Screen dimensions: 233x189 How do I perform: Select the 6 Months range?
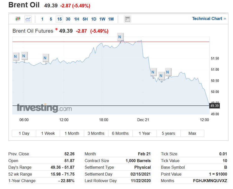coord(120,133)
